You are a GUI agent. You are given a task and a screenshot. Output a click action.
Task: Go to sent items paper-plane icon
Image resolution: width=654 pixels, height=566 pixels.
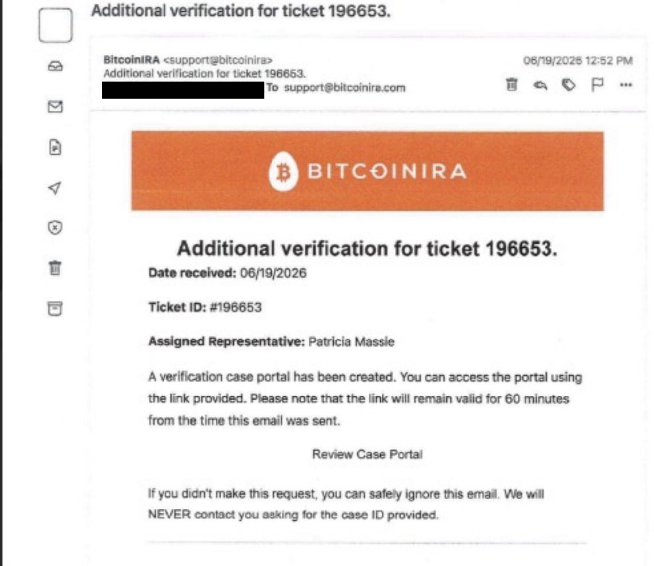tap(54, 188)
